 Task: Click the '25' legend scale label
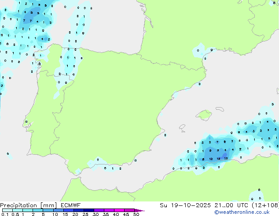[85, 214]
